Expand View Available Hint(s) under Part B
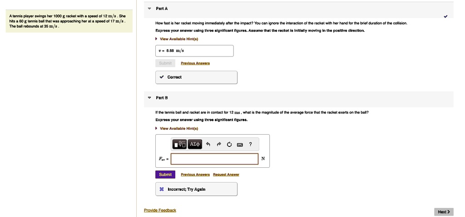 pos(177,128)
